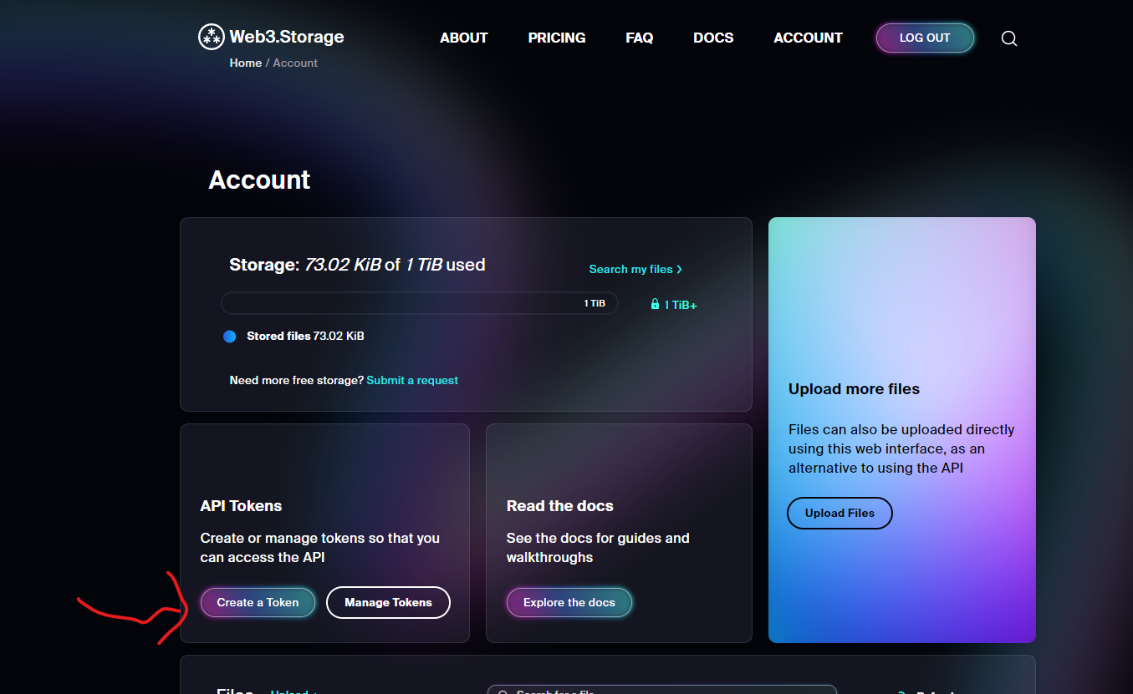
Task: Select ACCOUNT in the top navigation
Action: click(808, 38)
